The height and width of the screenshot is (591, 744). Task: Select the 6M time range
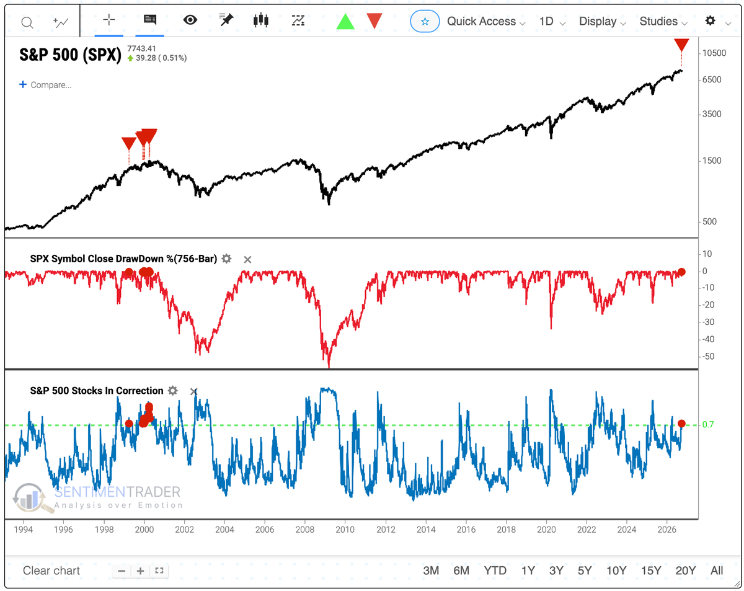coord(461,571)
